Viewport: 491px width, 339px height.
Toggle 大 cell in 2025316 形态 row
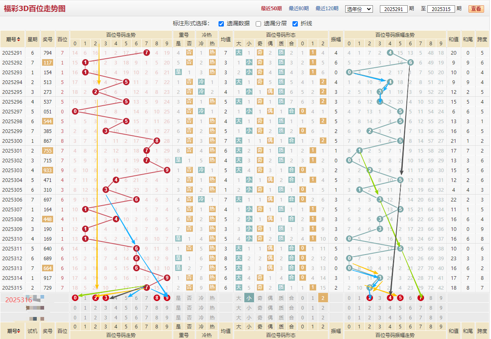click(x=239, y=298)
